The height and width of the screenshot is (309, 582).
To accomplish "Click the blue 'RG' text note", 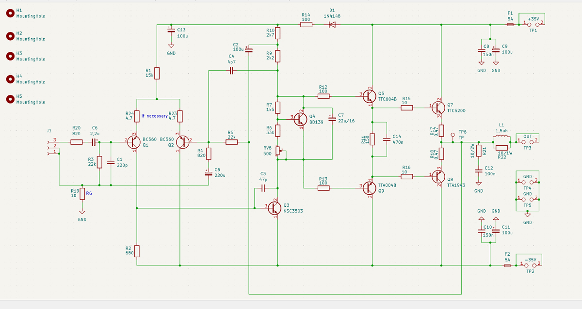I will click(x=89, y=193).
